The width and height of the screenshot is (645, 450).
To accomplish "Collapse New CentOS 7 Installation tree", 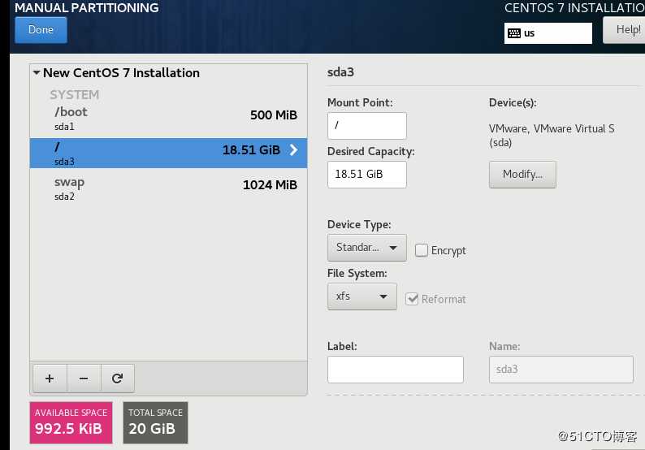I will pos(37,73).
